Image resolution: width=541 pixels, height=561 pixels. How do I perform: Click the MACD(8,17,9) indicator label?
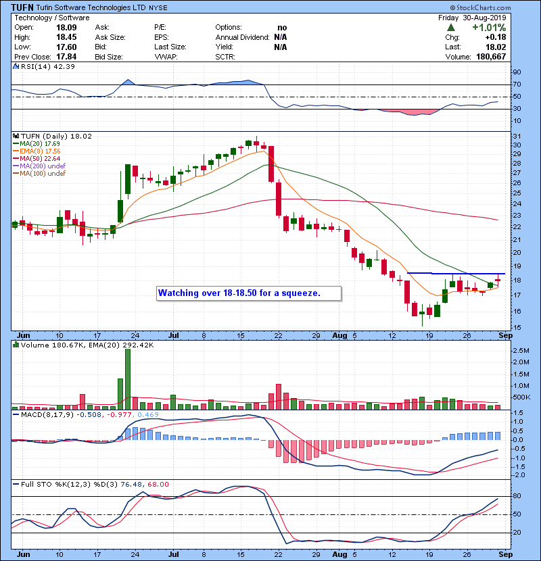pyautogui.click(x=47, y=415)
